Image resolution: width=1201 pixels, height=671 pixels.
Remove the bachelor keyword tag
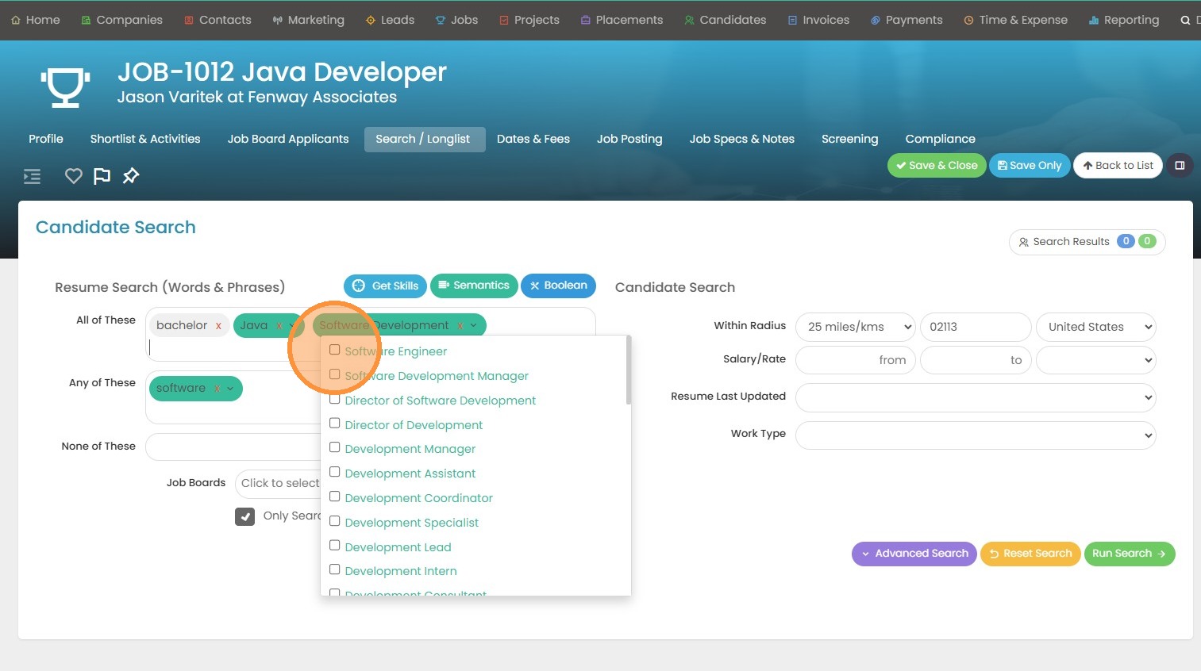(x=218, y=326)
